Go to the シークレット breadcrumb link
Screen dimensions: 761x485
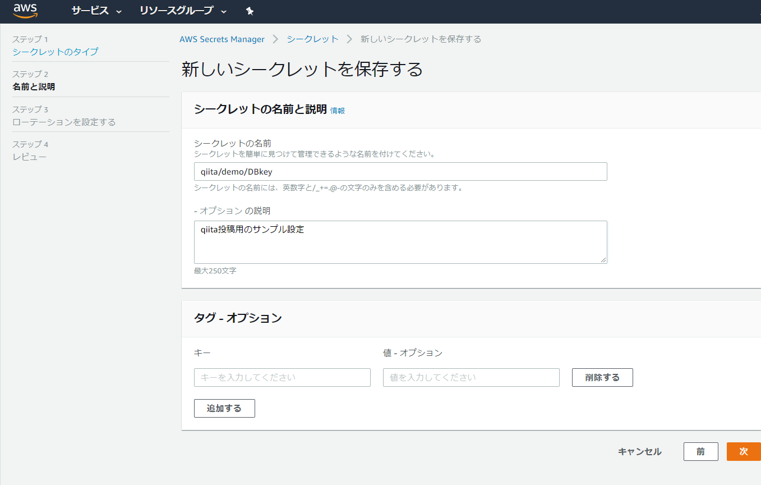pyautogui.click(x=312, y=39)
